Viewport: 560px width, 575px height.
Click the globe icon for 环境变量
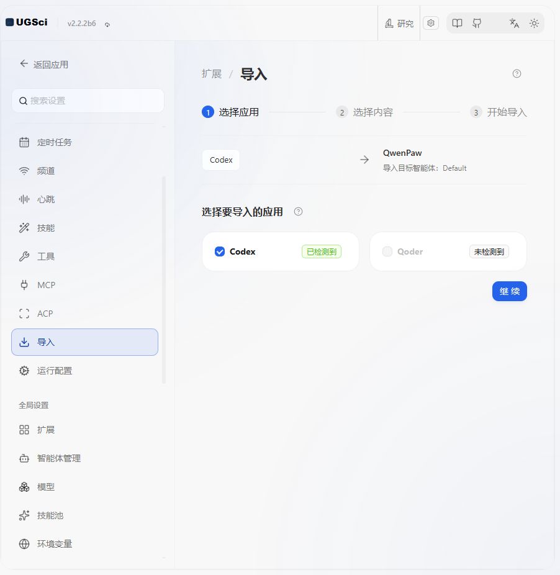[24, 544]
